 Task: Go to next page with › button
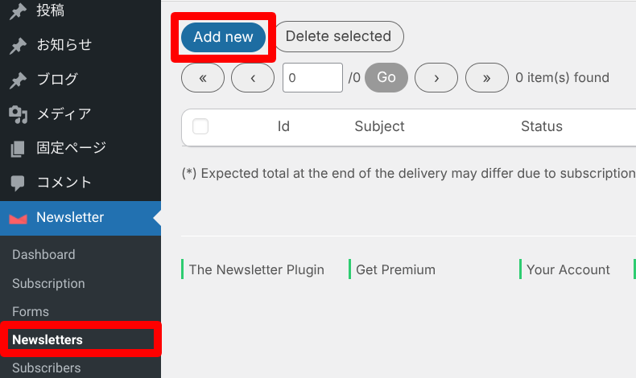(436, 77)
